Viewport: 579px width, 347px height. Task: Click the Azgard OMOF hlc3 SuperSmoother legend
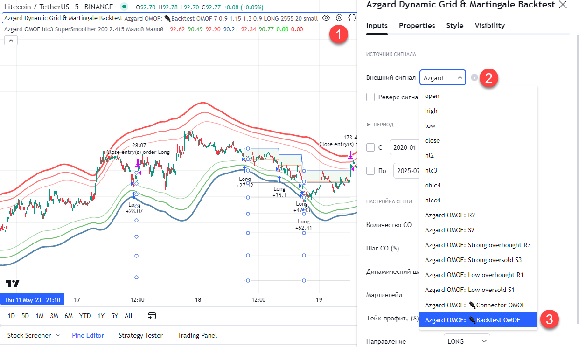(84, 29)
